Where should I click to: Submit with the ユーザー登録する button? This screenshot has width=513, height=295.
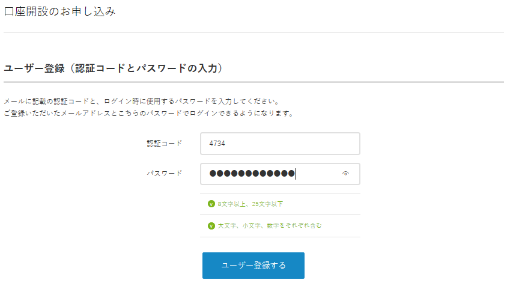[253, 265]
